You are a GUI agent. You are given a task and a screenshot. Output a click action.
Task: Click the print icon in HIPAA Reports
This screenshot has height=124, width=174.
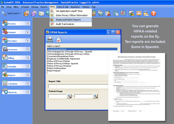(50, 40)
